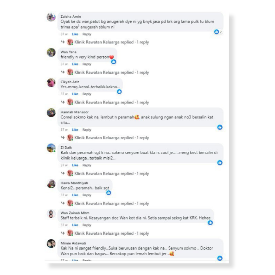Open Zaleha Amin's profile picture
This screenshot has width=275, height=275.
pos(51,17)
